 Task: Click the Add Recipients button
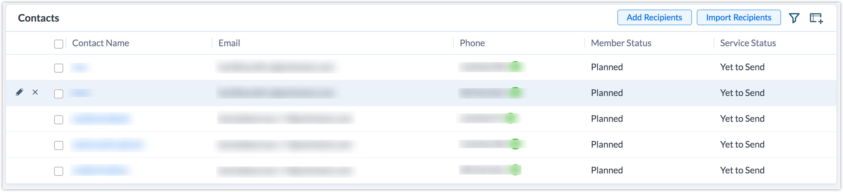[x=654, y=18]
